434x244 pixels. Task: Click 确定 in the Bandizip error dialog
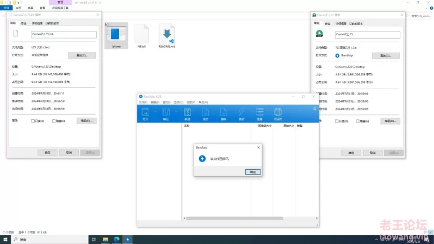(253, 172)
